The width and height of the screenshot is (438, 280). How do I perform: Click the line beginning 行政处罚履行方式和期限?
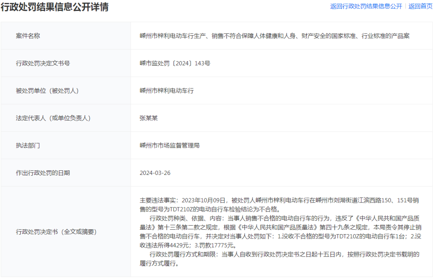click(284, 254)
